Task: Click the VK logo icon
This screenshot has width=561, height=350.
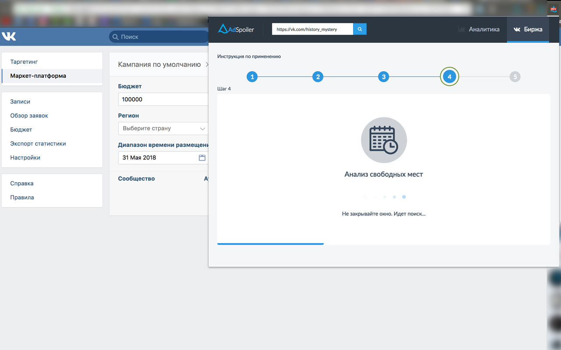Action: [x=9, y=36]
